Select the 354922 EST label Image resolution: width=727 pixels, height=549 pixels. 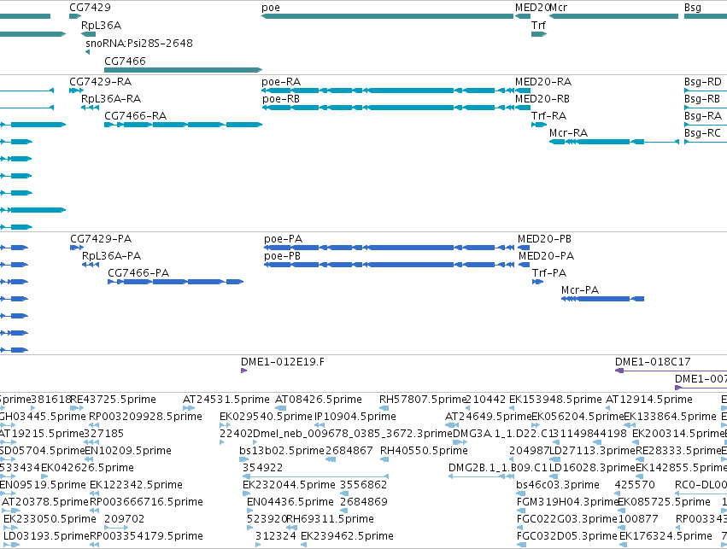click(263, 468)
